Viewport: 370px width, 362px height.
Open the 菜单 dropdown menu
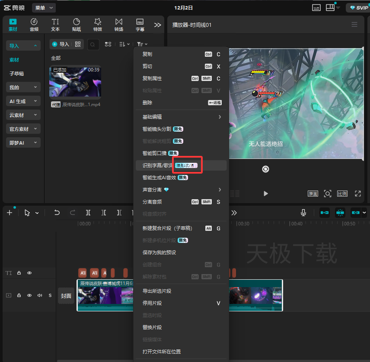coord(45,8)
